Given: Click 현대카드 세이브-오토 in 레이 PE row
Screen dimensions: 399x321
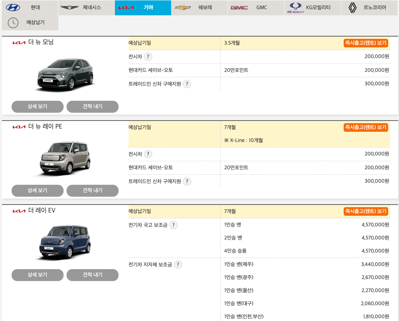Looking at the screenshot, I should coord(151,168).
